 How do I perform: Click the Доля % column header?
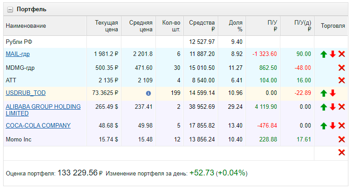[x=232, y=26]
